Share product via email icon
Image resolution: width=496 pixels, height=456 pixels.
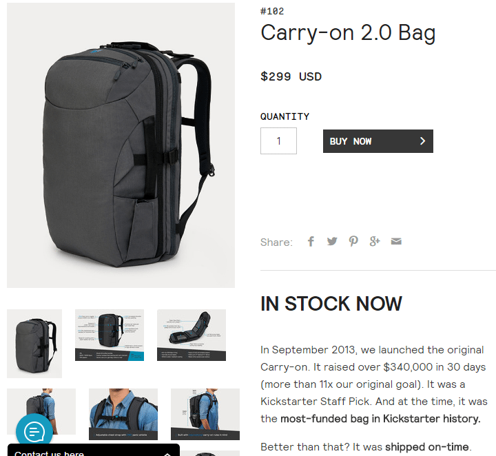396,242
